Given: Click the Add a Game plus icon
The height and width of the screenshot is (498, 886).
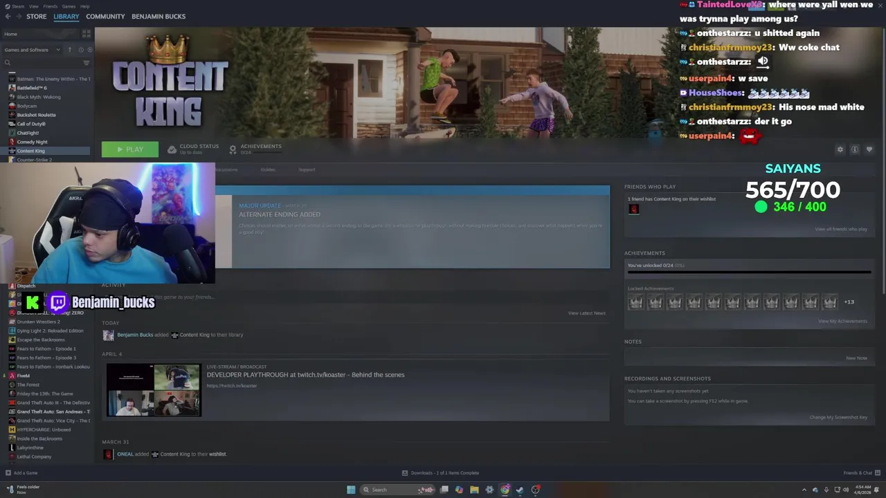Looking at the screenshot, I should (x=8, y=473).
